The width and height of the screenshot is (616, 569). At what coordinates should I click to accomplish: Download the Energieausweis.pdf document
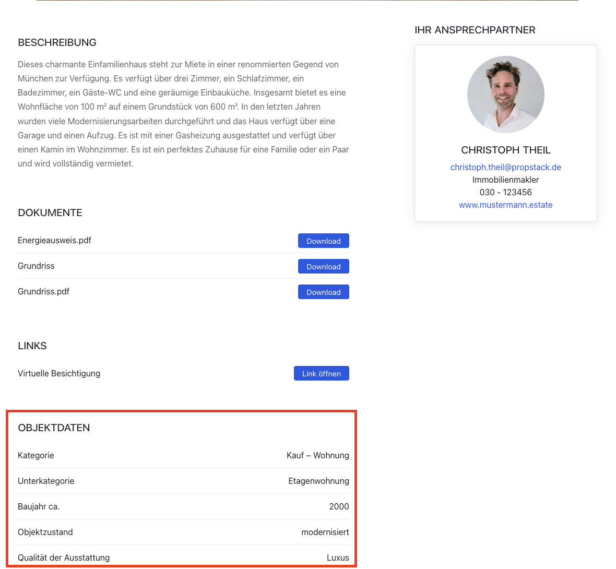click(x=323, y=241)
